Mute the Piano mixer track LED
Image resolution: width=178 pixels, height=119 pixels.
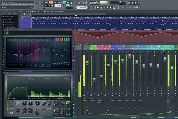click(x=169, y=52)
